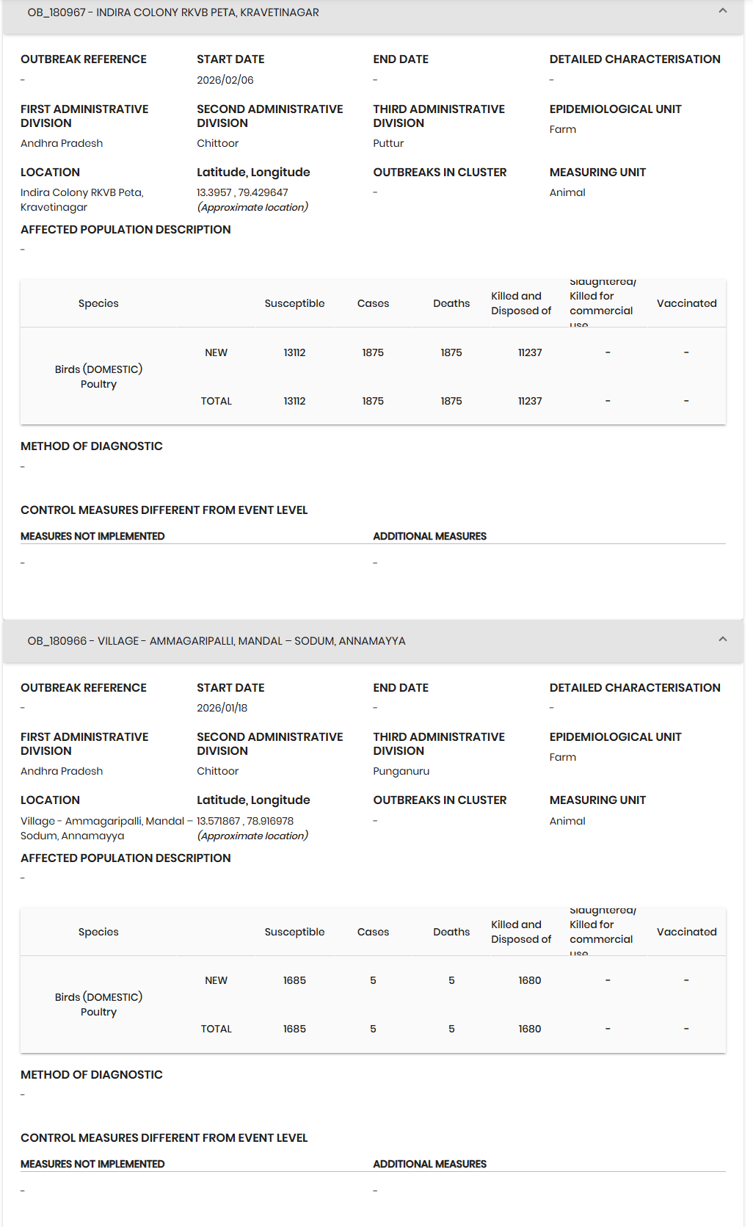Image resolution: width=753 pixels, height=1227 pixels.
Task: Click the Puttur third administrative division value
Action: (388, 143)
